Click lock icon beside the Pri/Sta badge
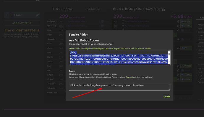Image resolution: width=204 pixels, height=117 pixels. click(x=178, y=66)
